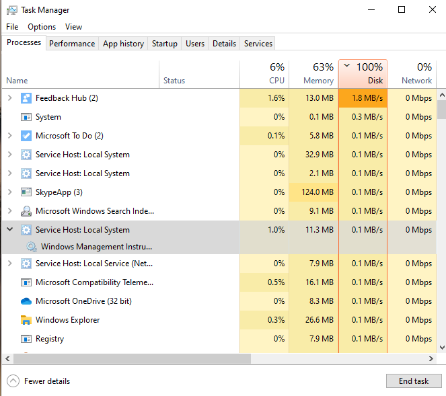Image resolution: width=446 pixels, height=396 pixels.
Task: Open the Options menu
Action: (42, 27)
